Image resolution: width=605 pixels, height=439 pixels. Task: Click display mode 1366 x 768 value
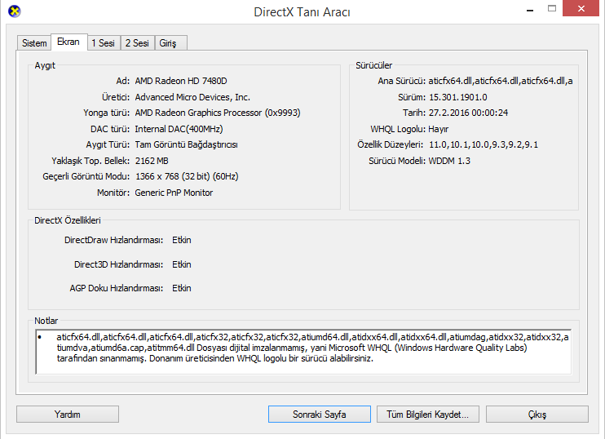(187, 176)
